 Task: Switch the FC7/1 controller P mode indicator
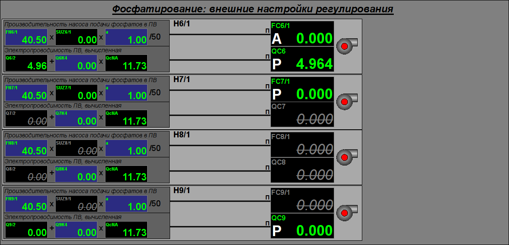tap(277, 94)
